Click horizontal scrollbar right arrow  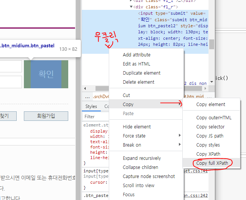[x=205, y=88]
